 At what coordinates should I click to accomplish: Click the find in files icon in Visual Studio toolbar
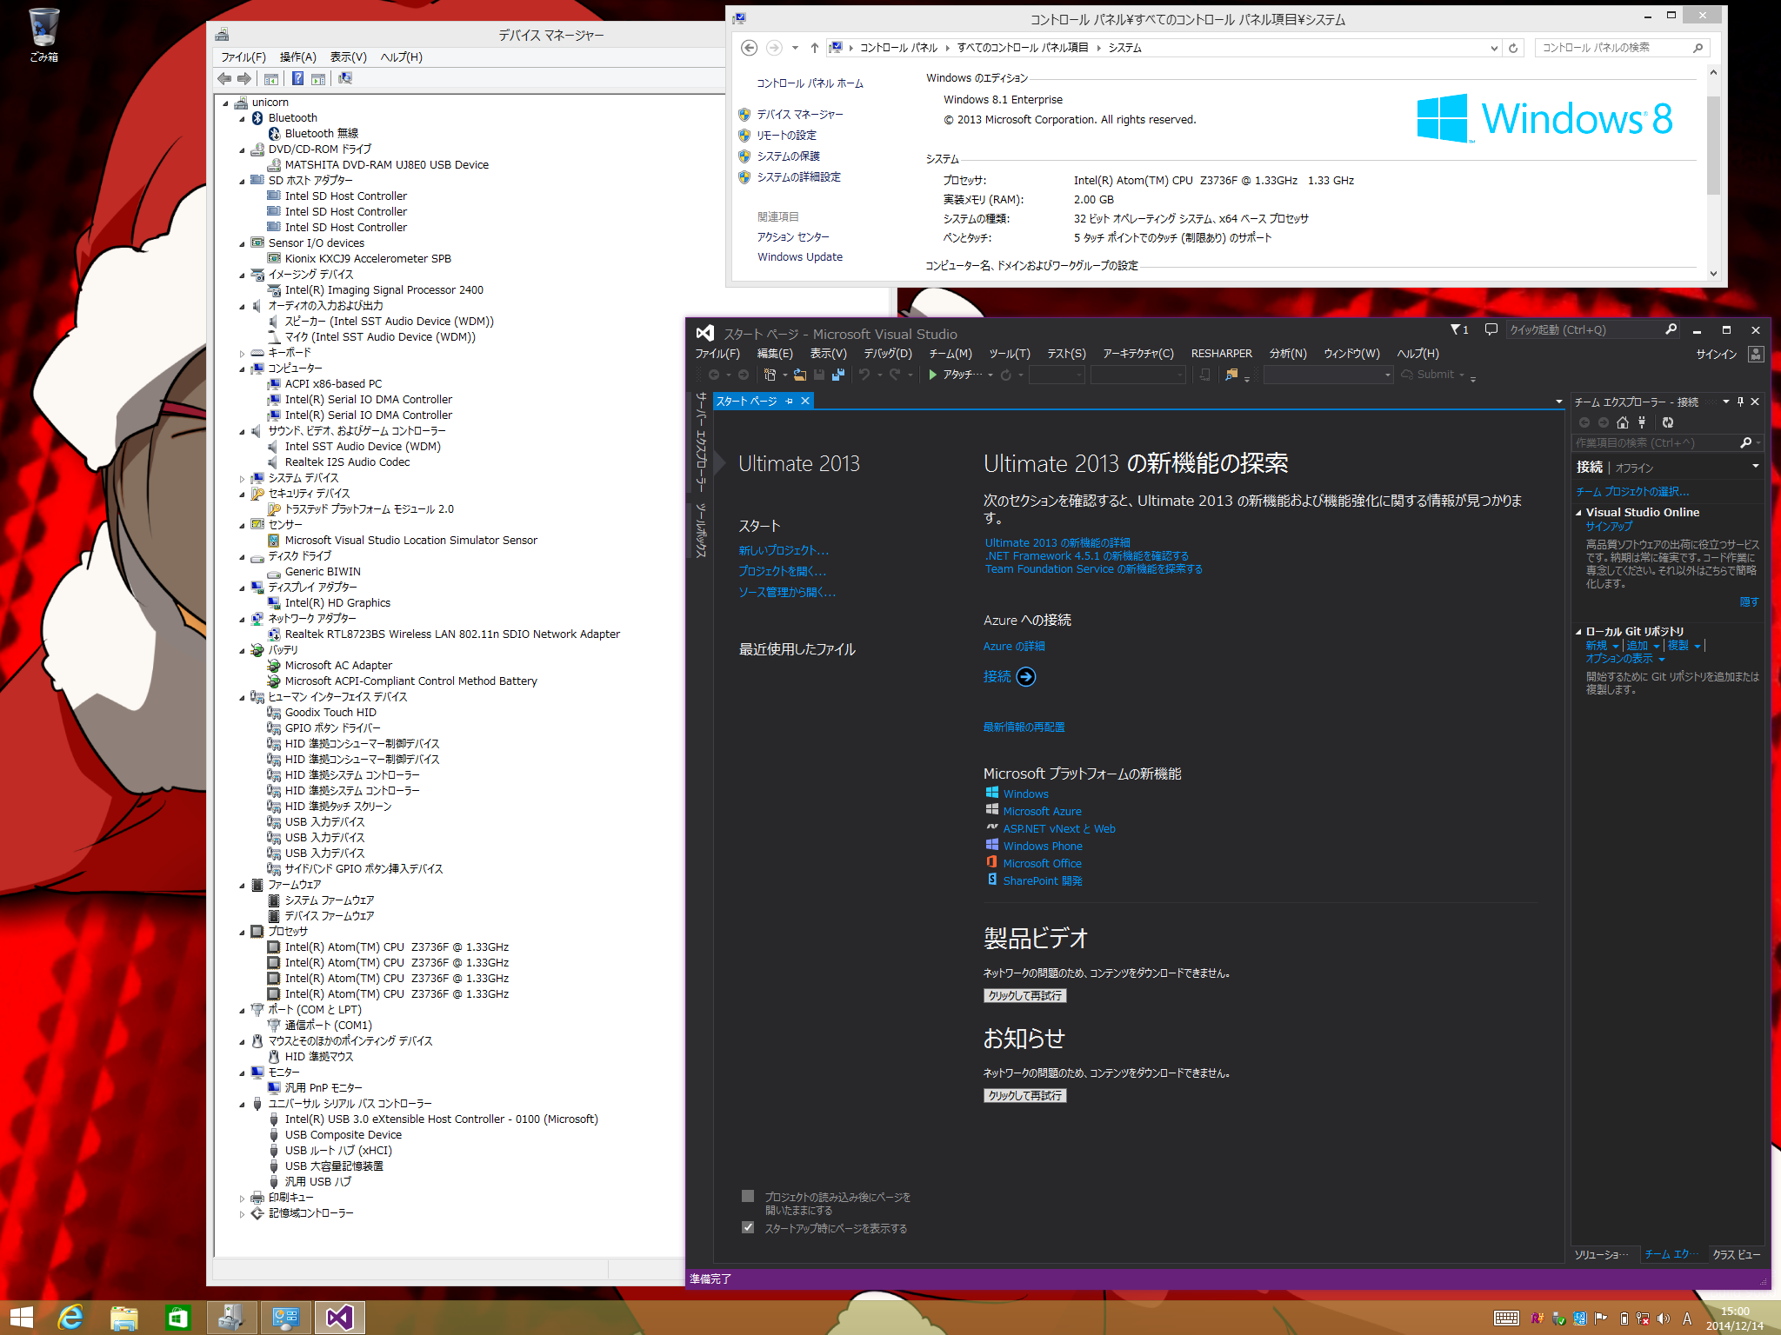click(x=1231, y=375)
